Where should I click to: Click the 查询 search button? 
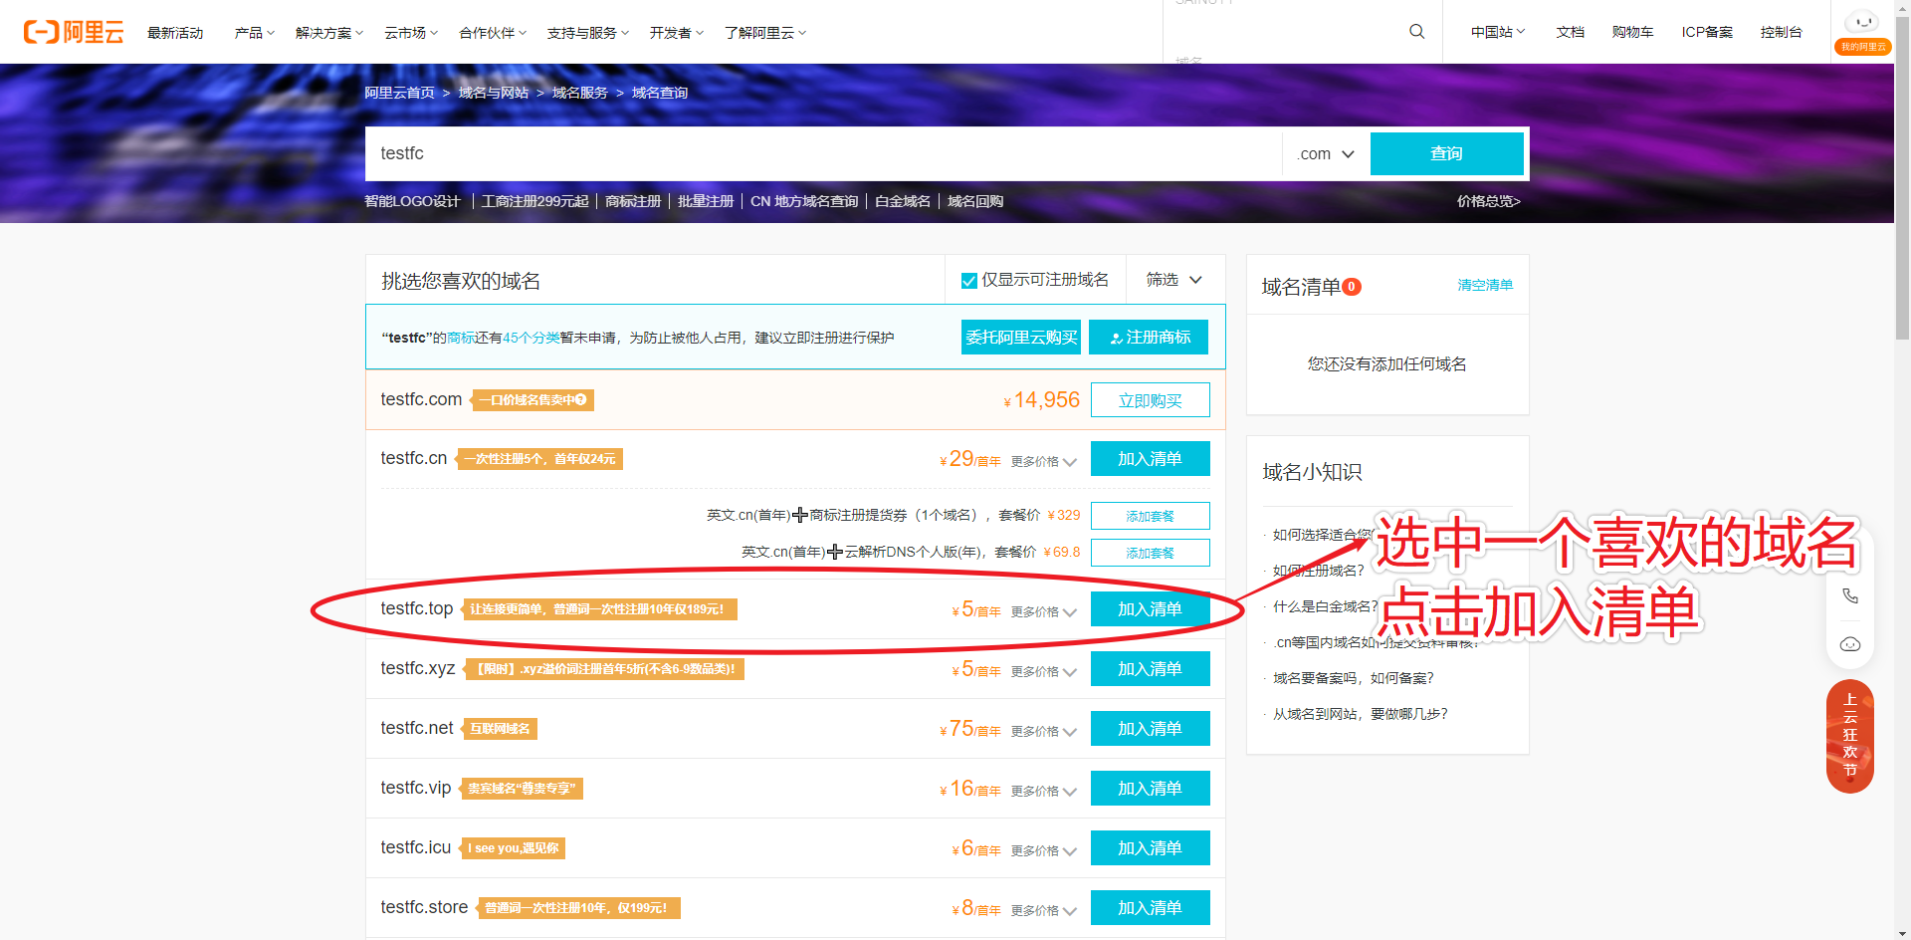(1446, 153)
